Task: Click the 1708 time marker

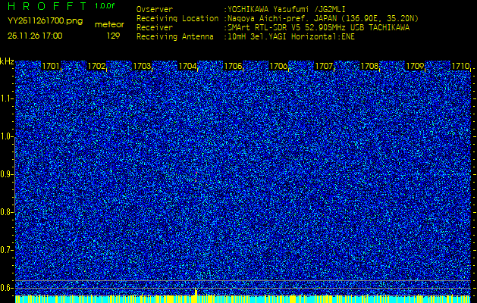Action: pos(369,66)
